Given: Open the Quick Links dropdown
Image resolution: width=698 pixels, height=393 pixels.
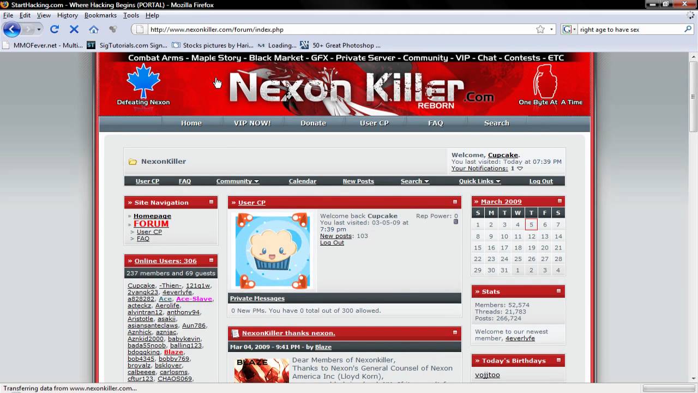Looking at the screenshot, I should [x=479, y=181].
